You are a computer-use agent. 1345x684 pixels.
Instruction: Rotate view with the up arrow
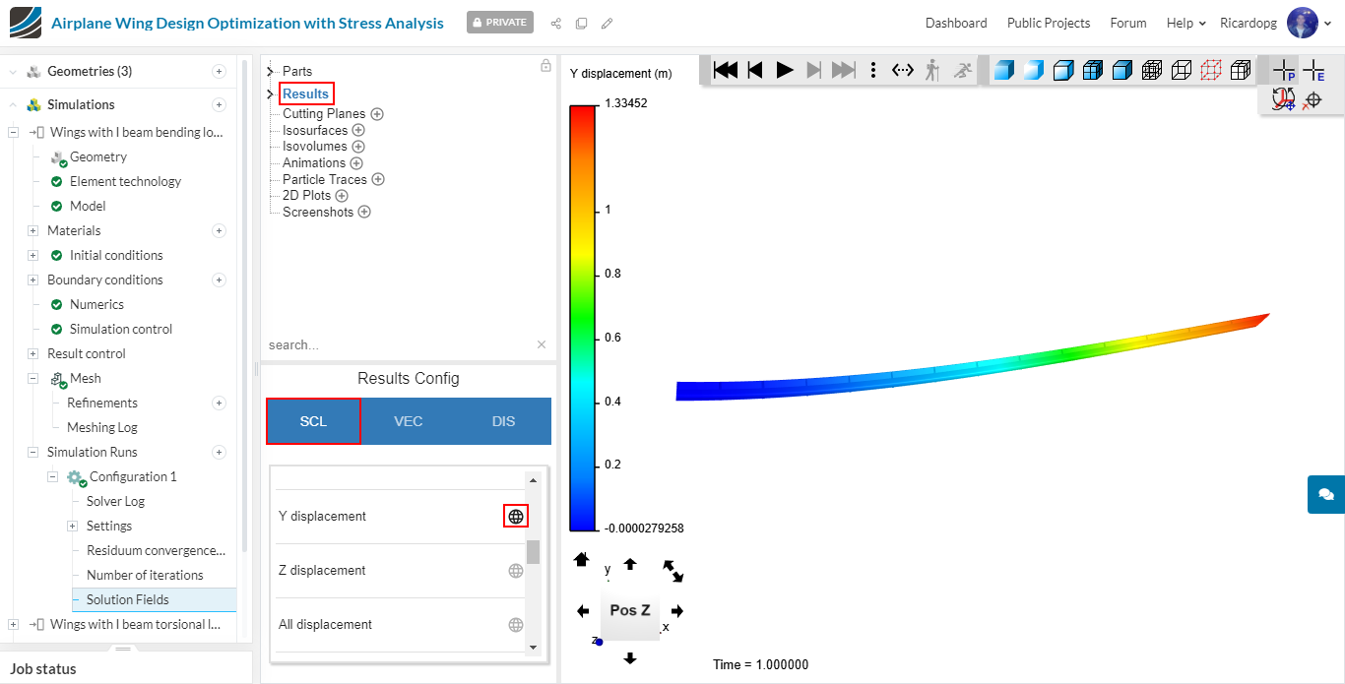630,564
